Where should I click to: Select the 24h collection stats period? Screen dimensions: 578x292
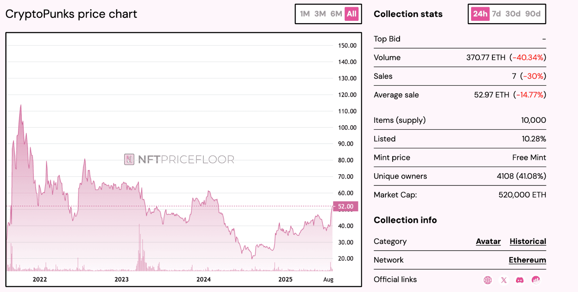point(480,14)
